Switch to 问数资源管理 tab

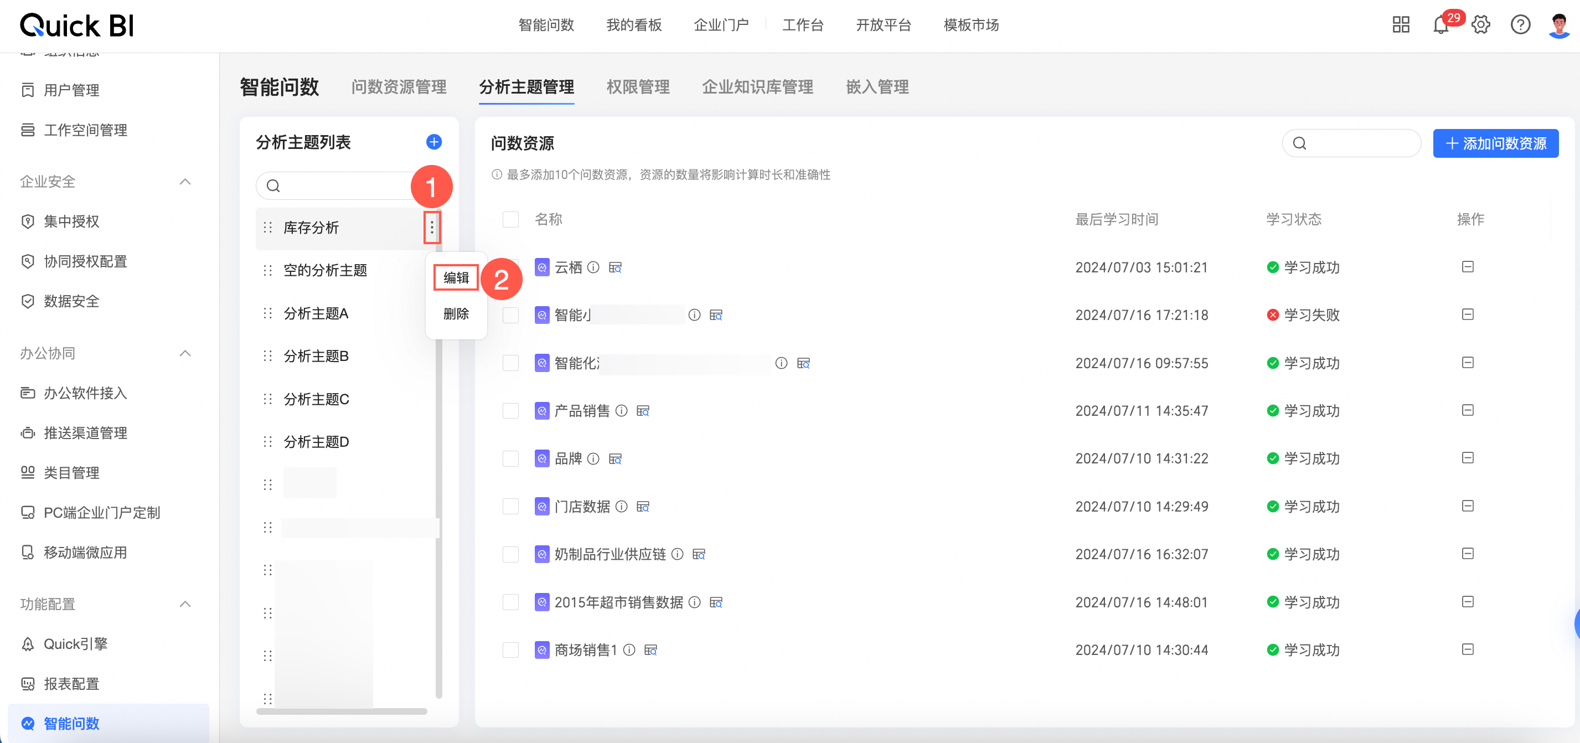(399, 87)
